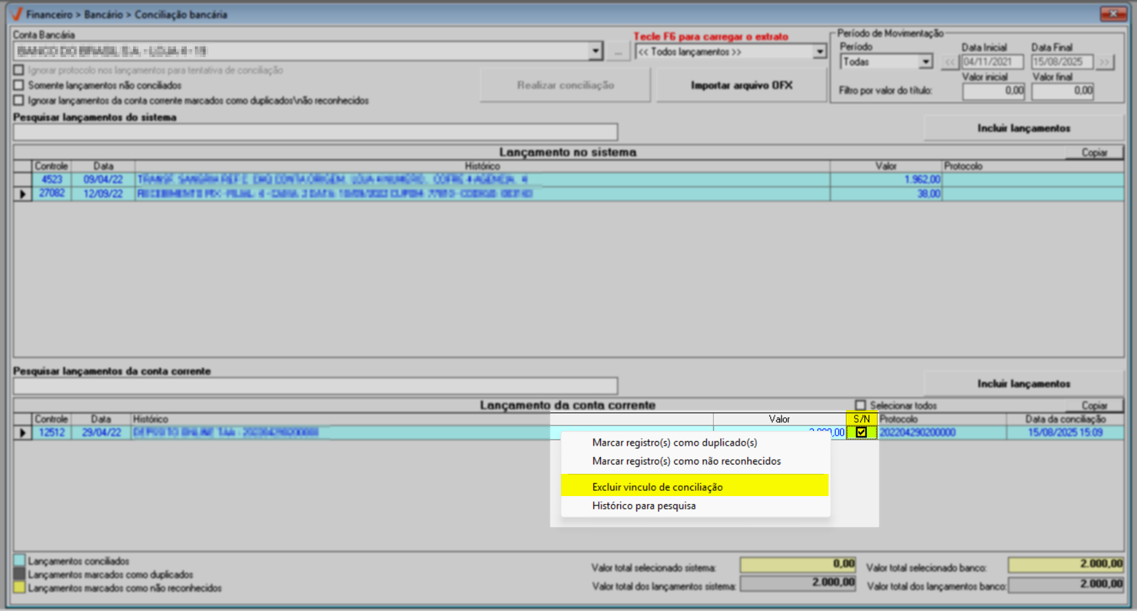1137x611 pixels.
Task: Click the '...' button beside Conta Bancária
Action: (618, 52)
